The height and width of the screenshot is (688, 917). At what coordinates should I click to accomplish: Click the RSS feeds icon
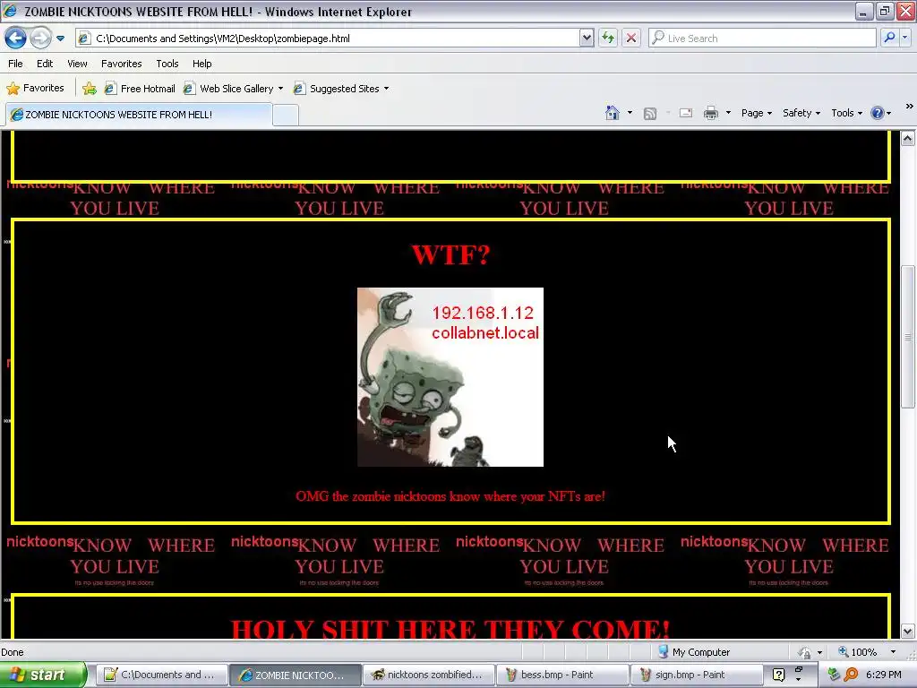tap(650, 114)
